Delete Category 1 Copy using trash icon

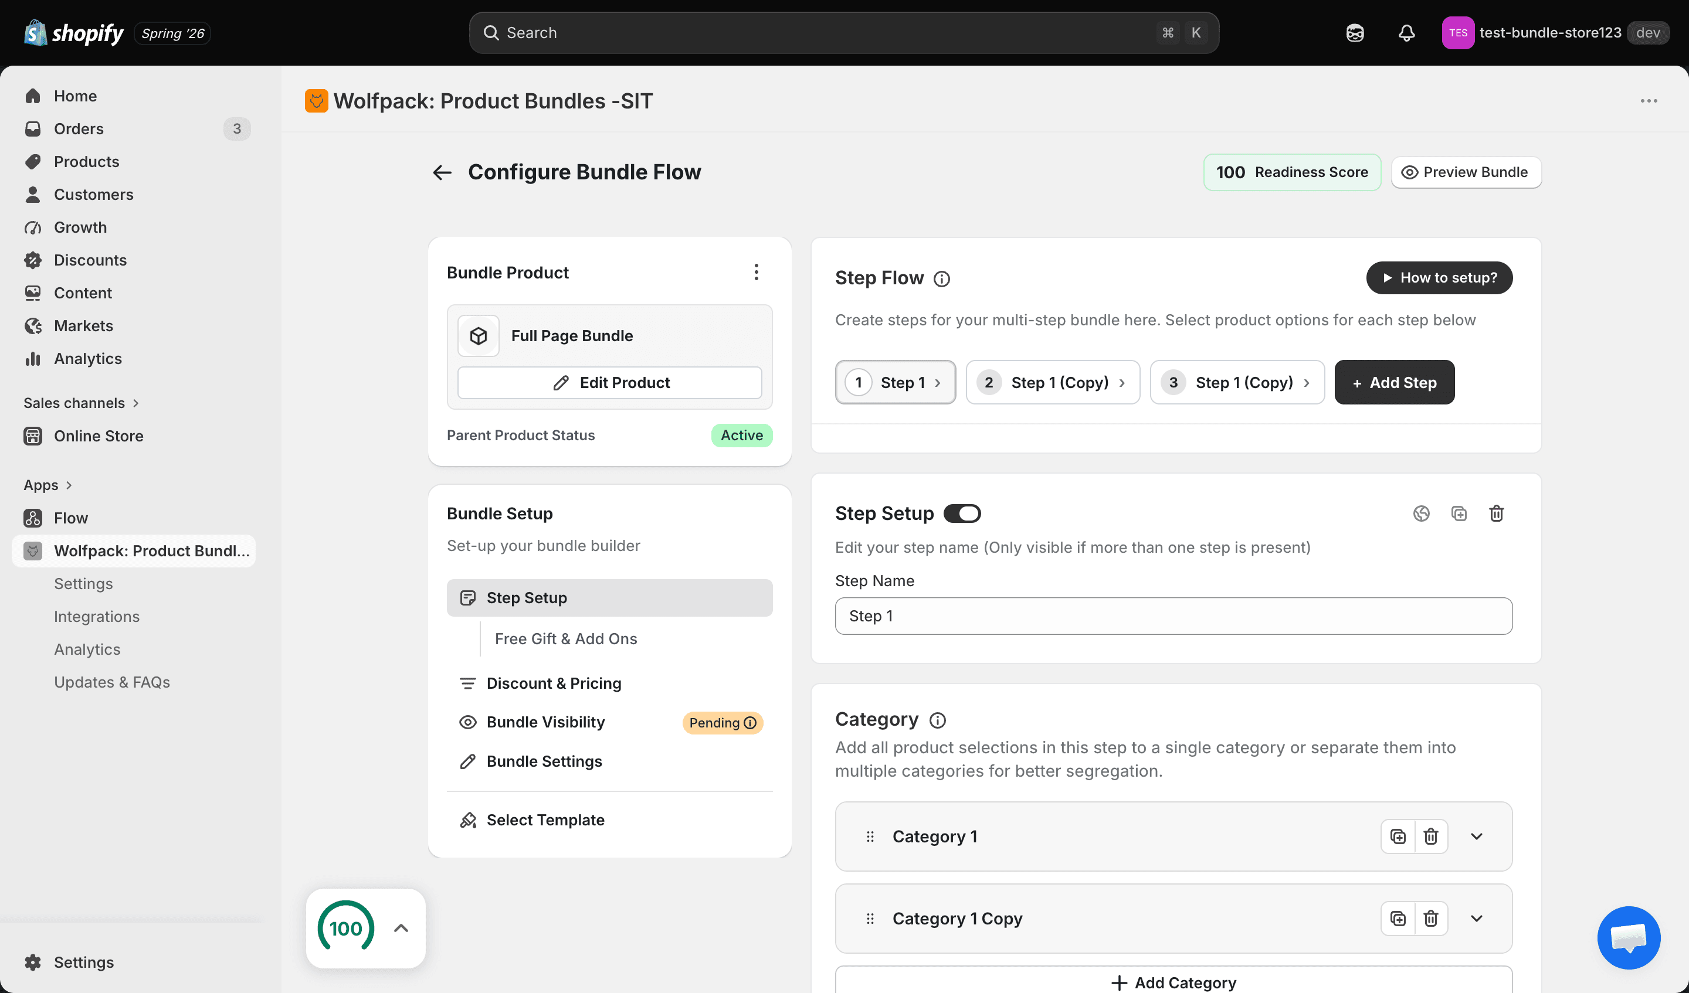click(1431, 918)
